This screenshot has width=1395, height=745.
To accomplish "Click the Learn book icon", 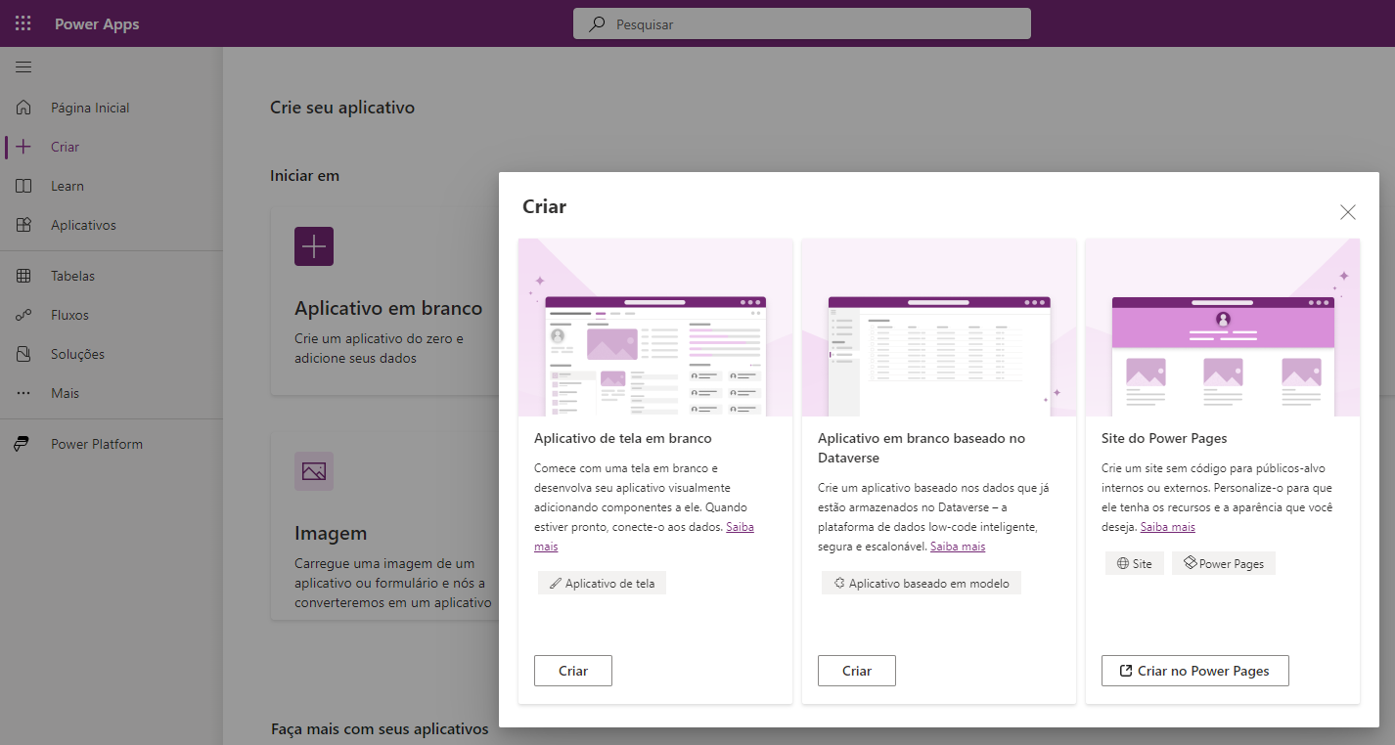I will (23, 186).
